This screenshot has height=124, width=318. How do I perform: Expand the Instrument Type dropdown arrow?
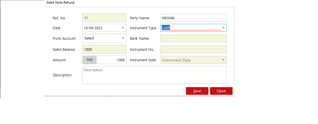tap(223, 28)
